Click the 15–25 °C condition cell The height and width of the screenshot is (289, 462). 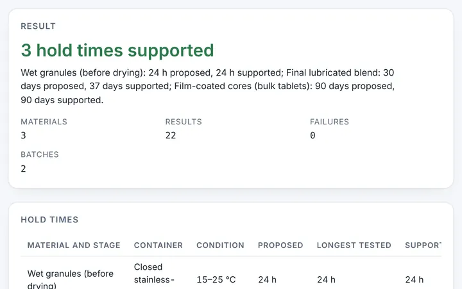click(x=216, y=279)
